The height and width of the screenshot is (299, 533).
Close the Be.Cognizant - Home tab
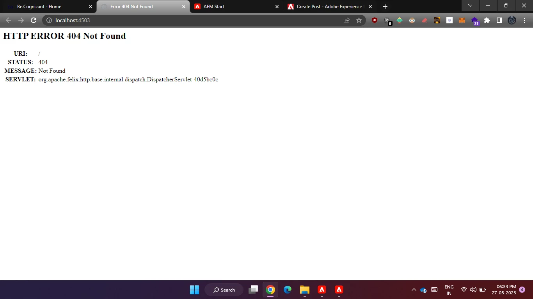click(91, 7)
